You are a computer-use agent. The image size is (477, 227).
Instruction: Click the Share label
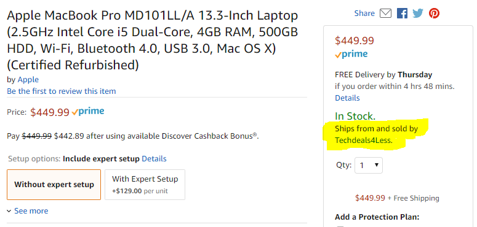(364, 13)
